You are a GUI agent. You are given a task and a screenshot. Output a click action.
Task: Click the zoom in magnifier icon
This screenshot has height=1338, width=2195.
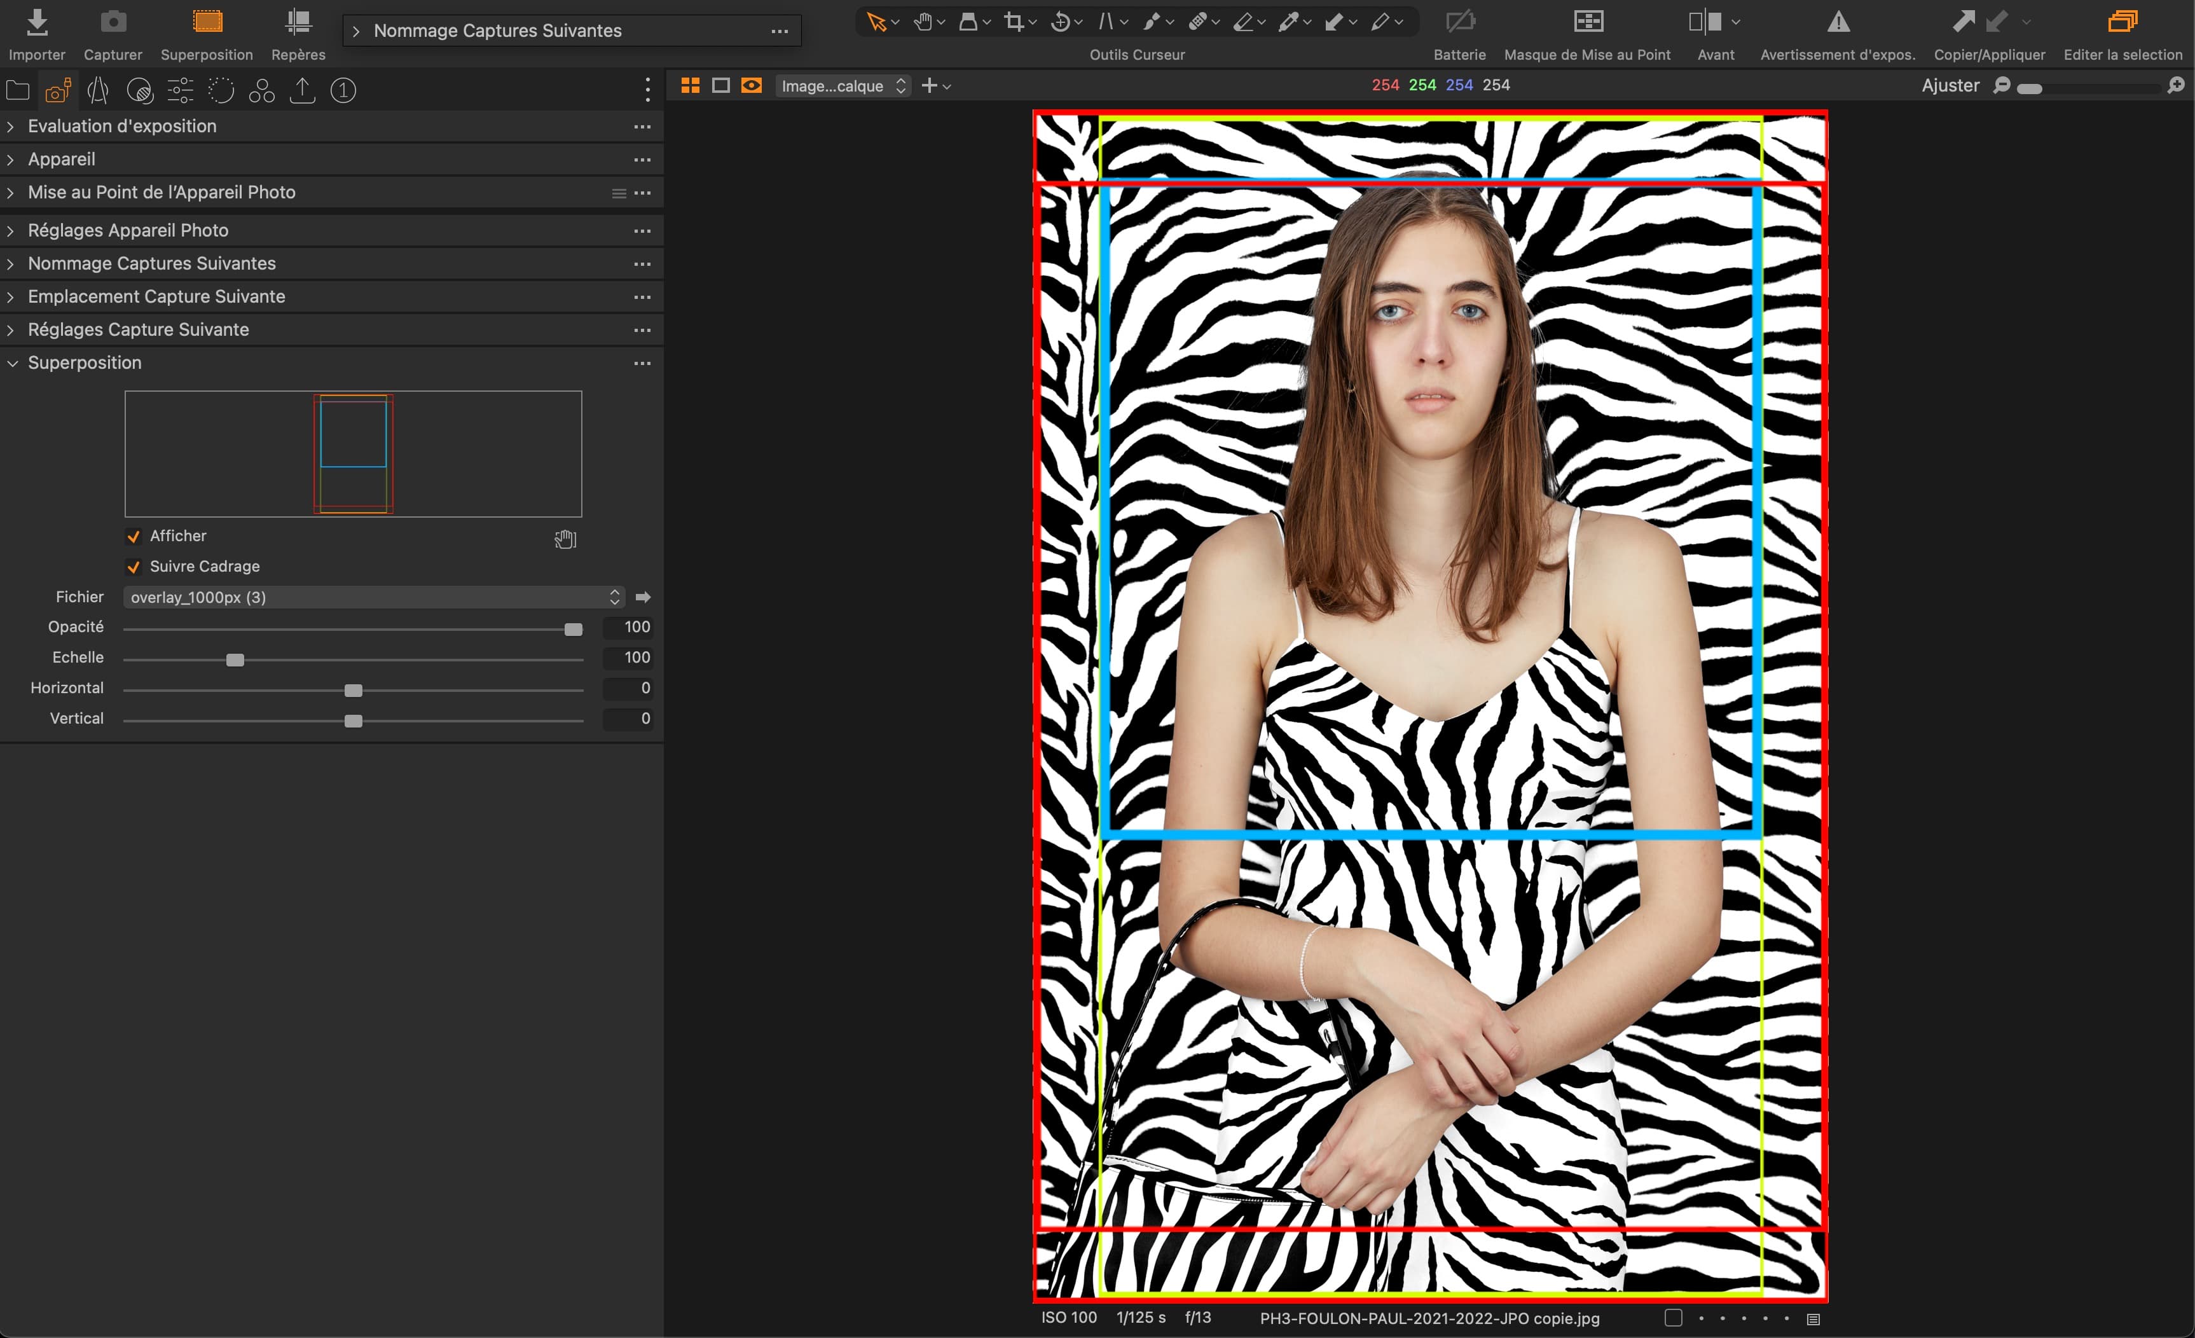coord(2175,85)
